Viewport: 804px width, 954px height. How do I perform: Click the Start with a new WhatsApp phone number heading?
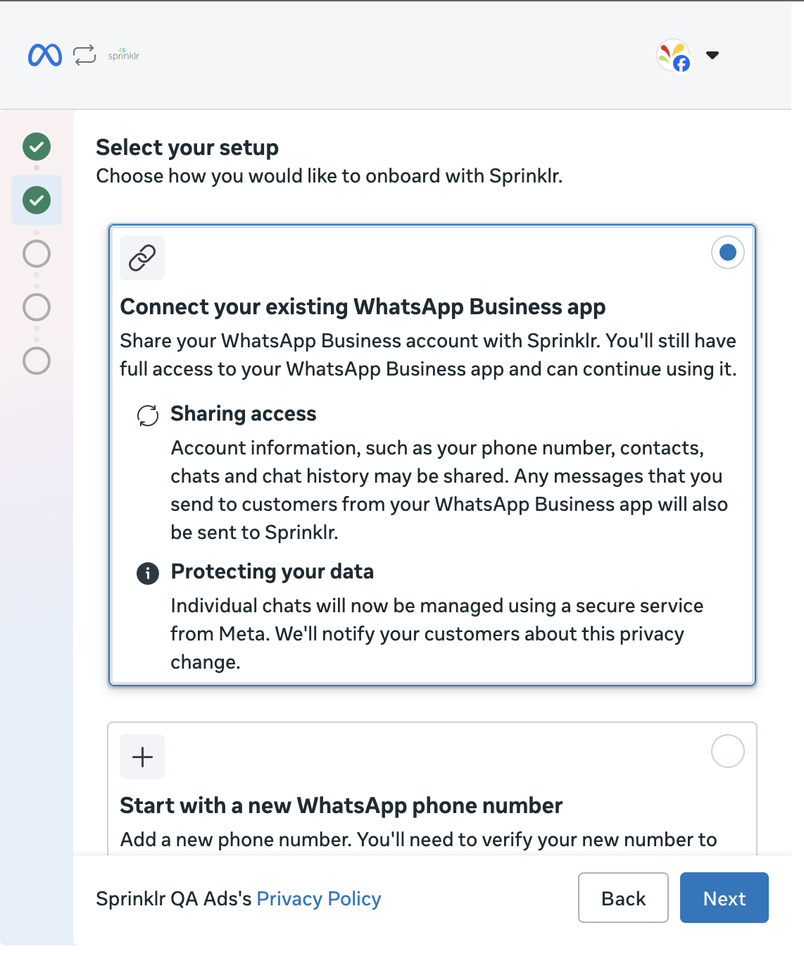pyautogui.click(x=341, y=805)
